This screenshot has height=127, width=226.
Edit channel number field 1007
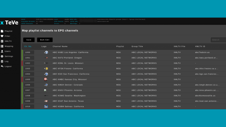(x=29, y=90)
